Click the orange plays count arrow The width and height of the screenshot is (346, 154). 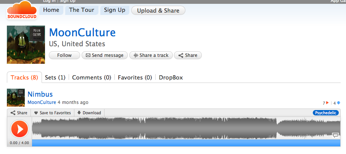coord(327,103)
